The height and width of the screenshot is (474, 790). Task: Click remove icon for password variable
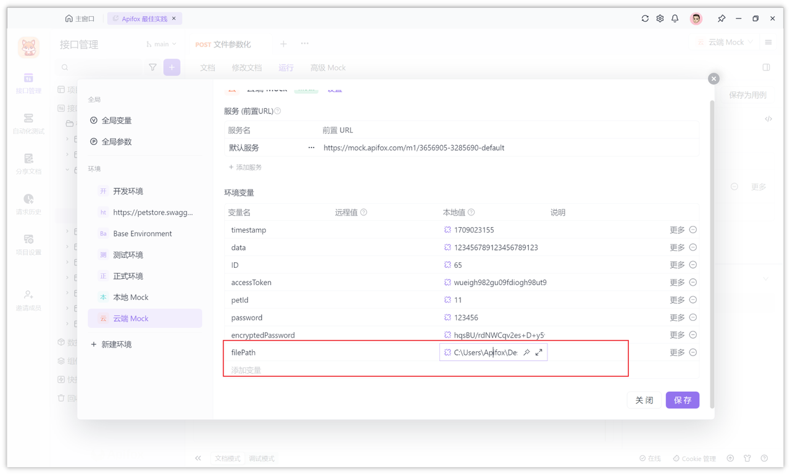[693, 317]
